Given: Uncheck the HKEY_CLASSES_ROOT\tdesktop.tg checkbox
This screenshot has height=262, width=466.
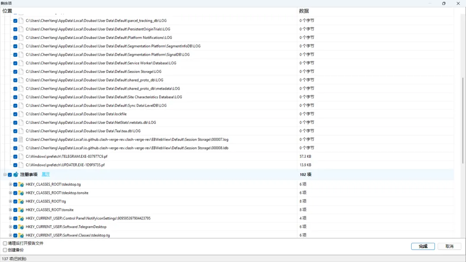Looking at the screenshot, I should [15, 184].
